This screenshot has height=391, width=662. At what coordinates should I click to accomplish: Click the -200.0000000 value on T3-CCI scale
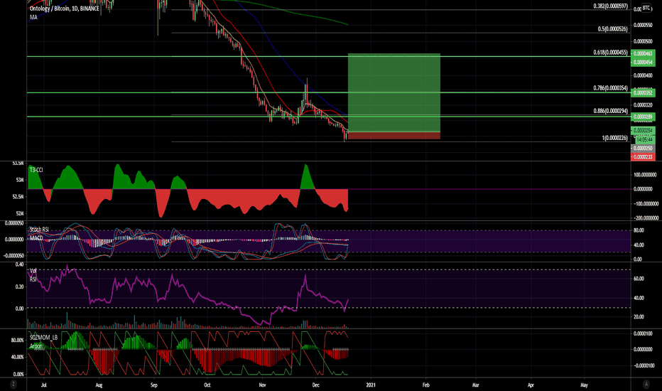645,218
